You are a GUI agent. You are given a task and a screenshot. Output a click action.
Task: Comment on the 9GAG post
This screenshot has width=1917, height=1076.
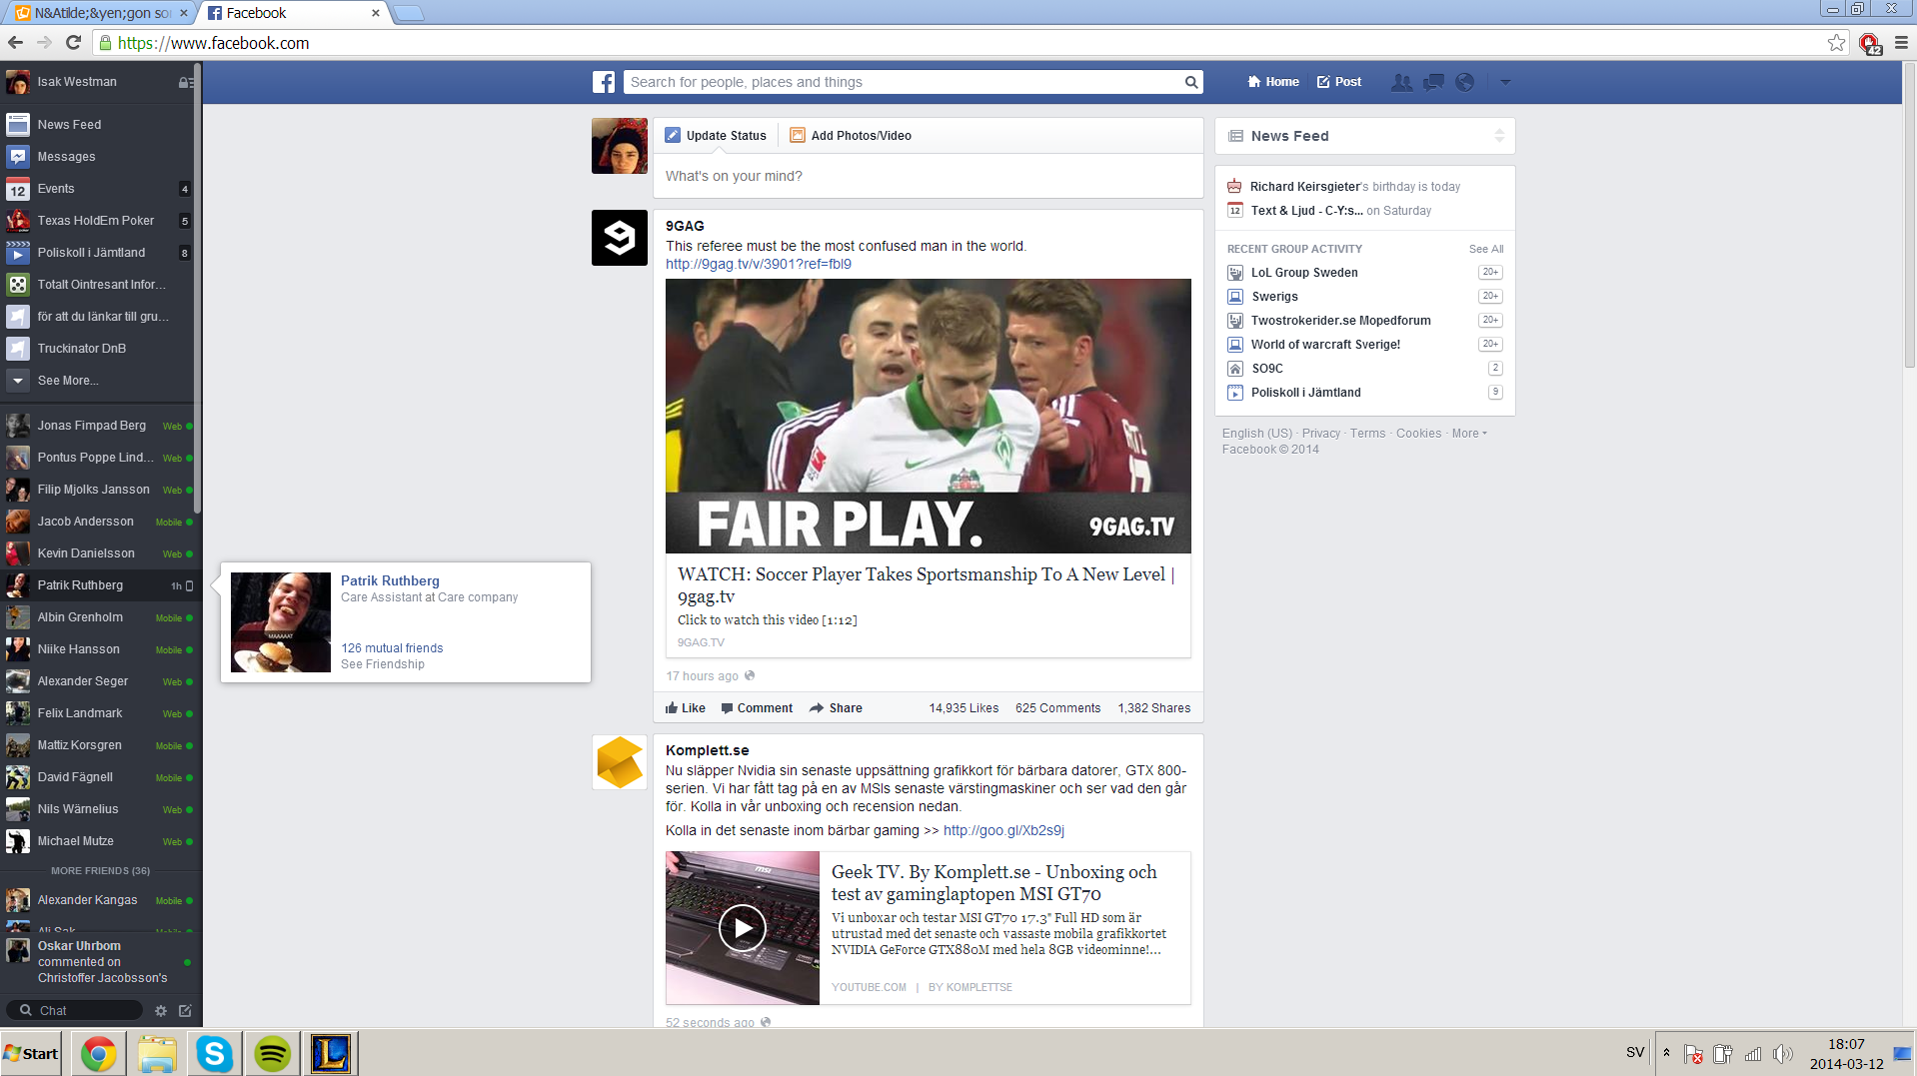click(x=757, y=708)
